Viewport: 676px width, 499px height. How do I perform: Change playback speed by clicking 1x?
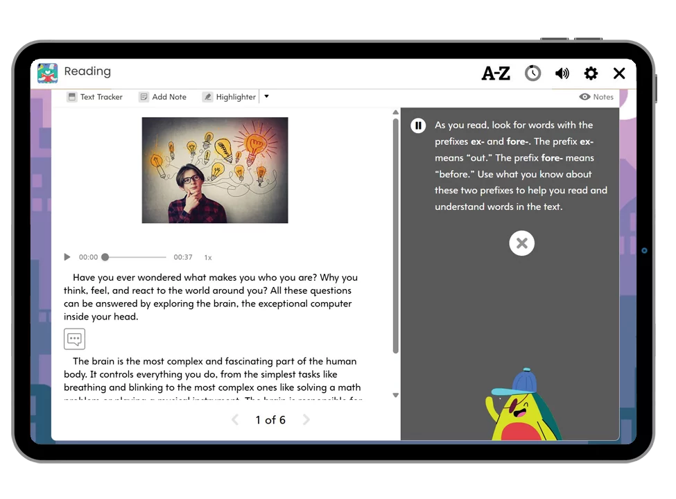pos(207,257)
